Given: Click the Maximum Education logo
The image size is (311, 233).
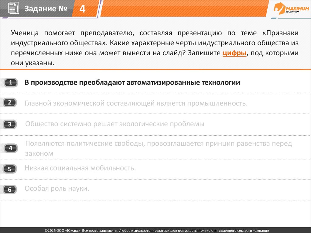Looking at the screenshot, I should coord(291,9).
